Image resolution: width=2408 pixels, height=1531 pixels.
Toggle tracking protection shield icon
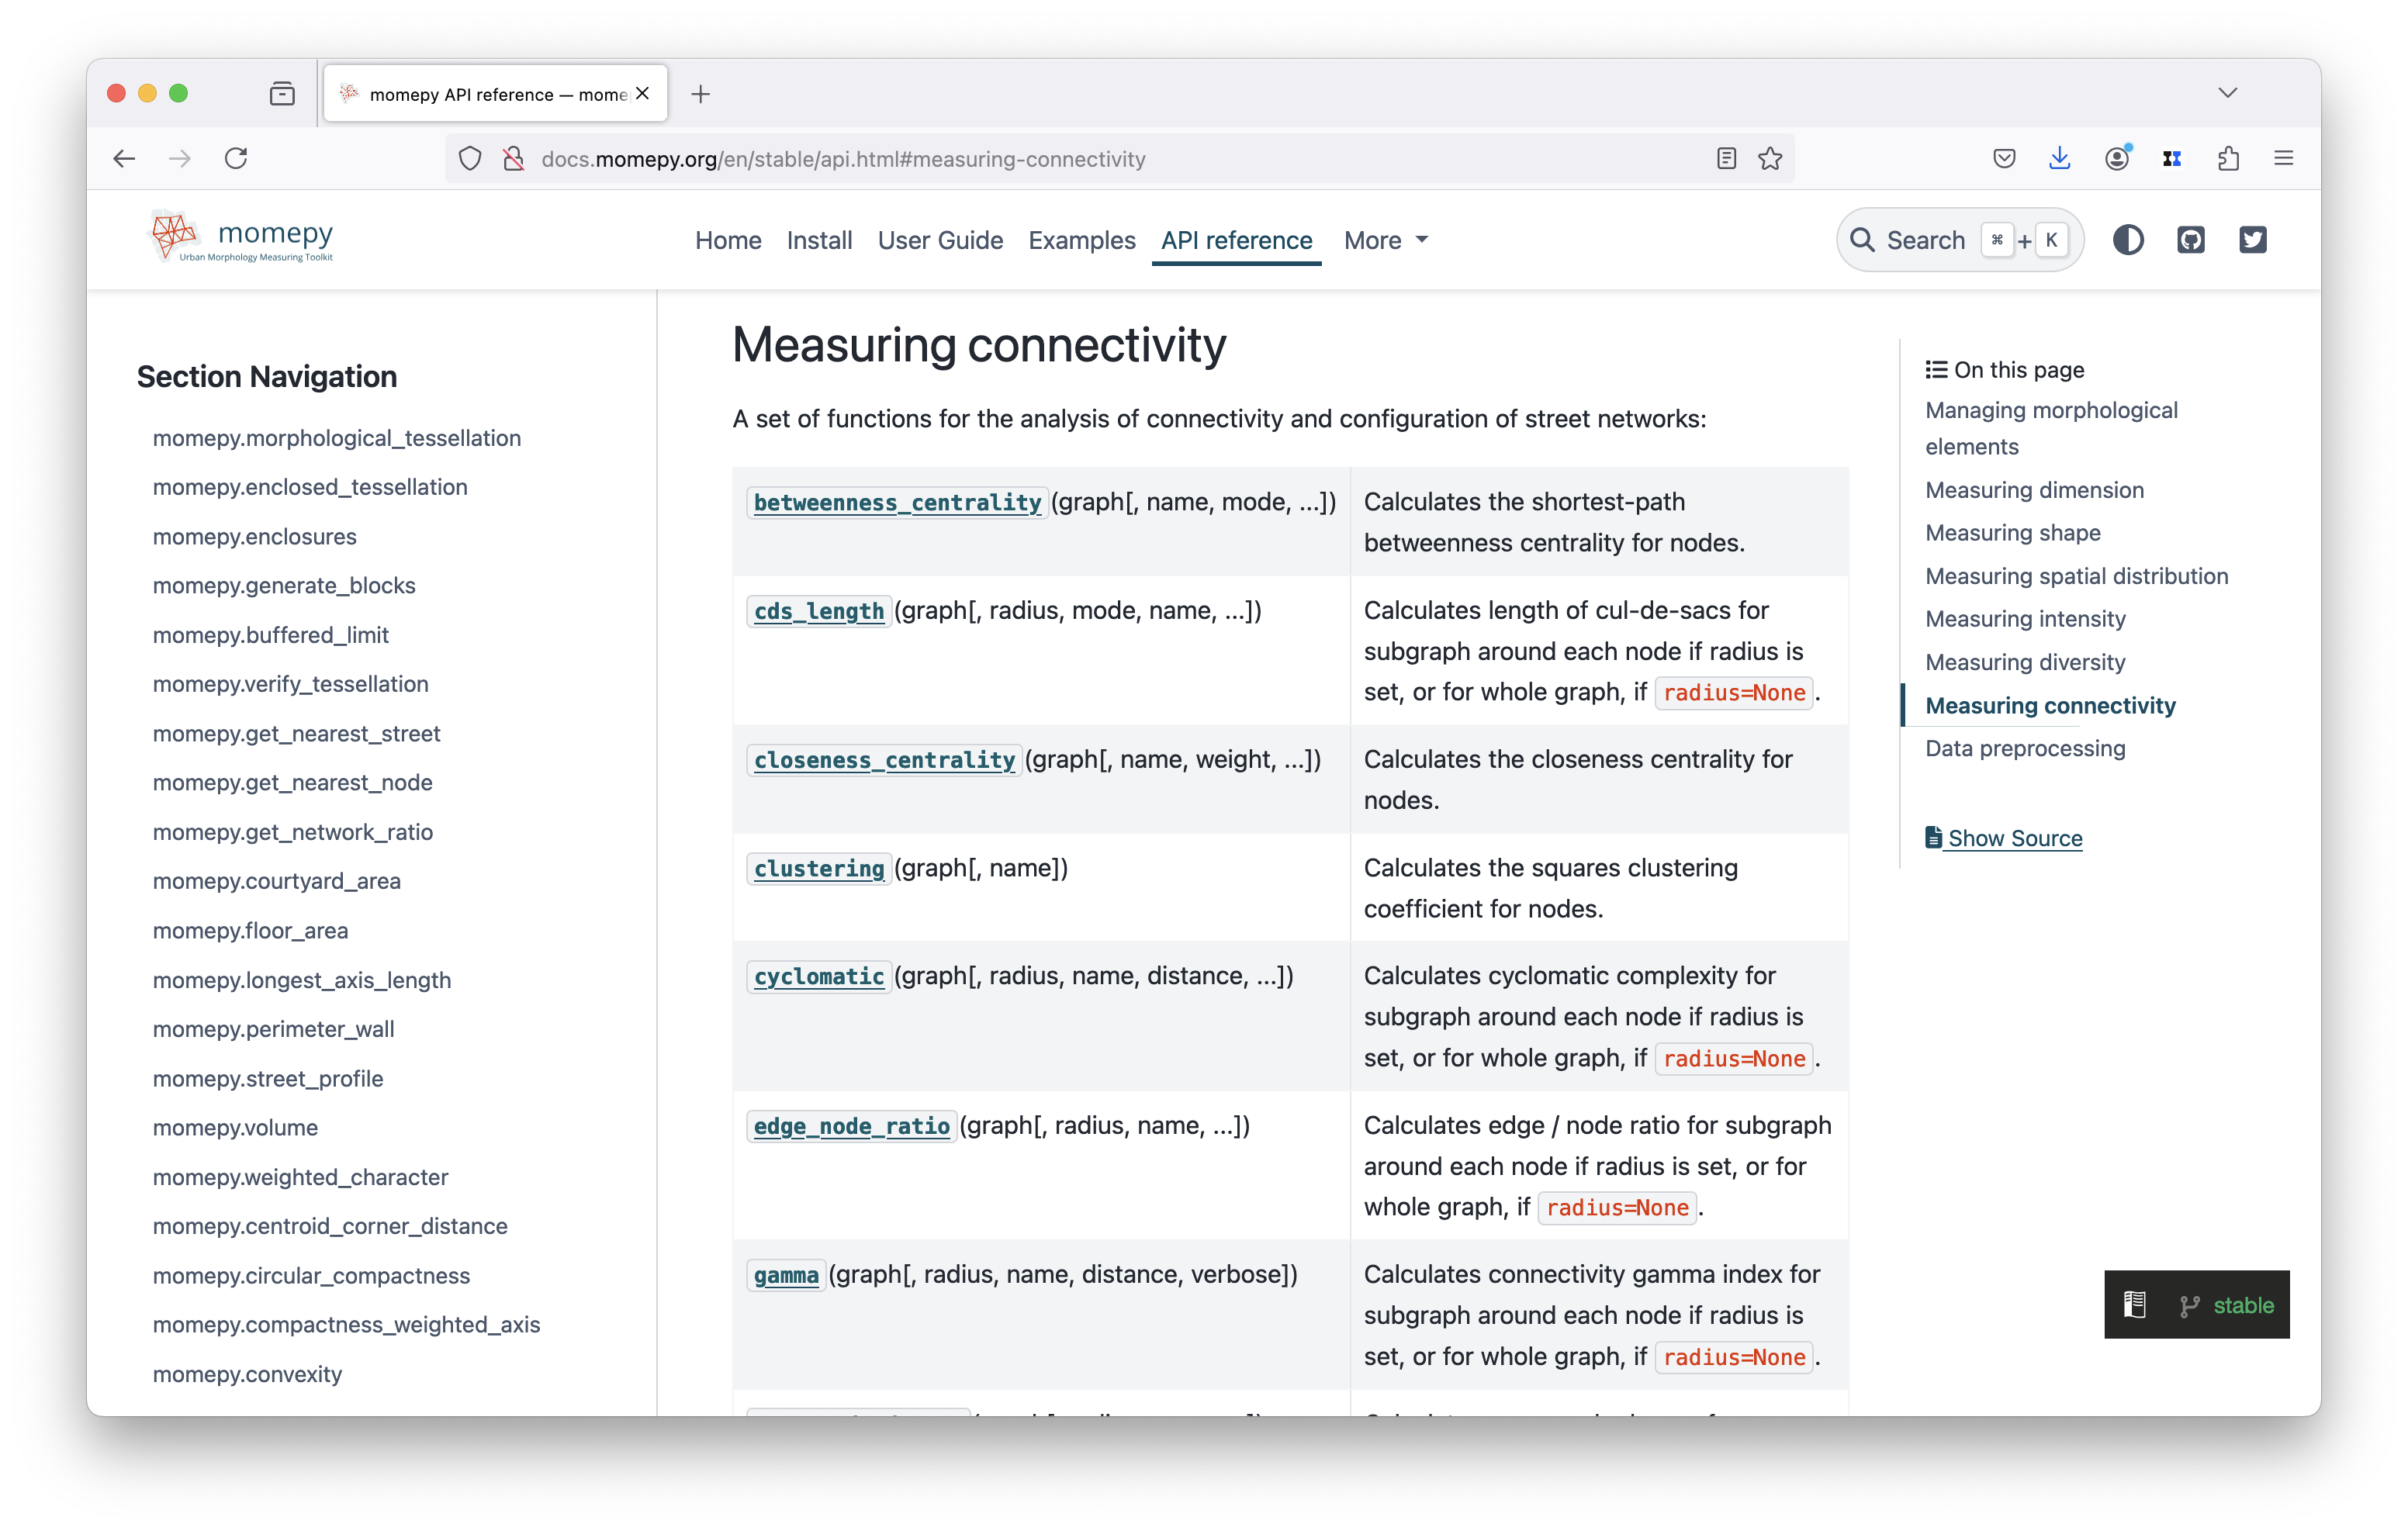click(470, 159)
